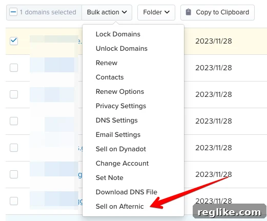Click the clipboard icon beside Copy to Clipboard

pos(188,12)
